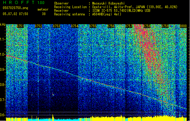190x121 pixels.
Task: Select the file name 0507020750.png
Action: tap(15, 8)
